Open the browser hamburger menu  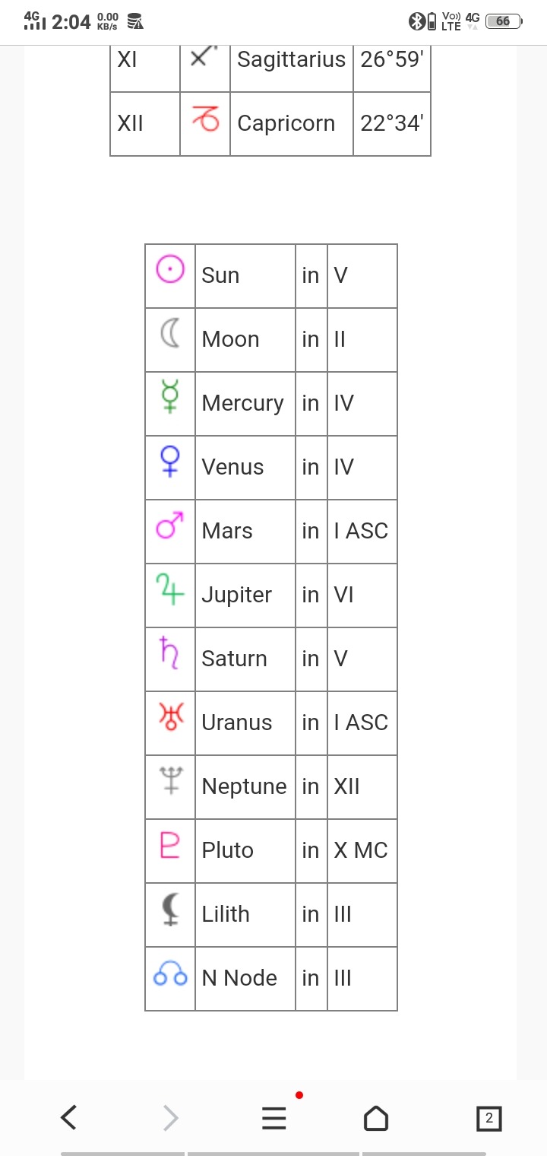click(x=273, y=1118)
